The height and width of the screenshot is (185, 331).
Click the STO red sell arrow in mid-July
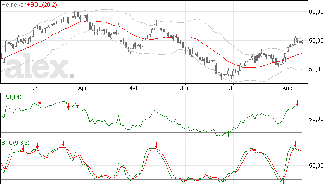[255, 148]
